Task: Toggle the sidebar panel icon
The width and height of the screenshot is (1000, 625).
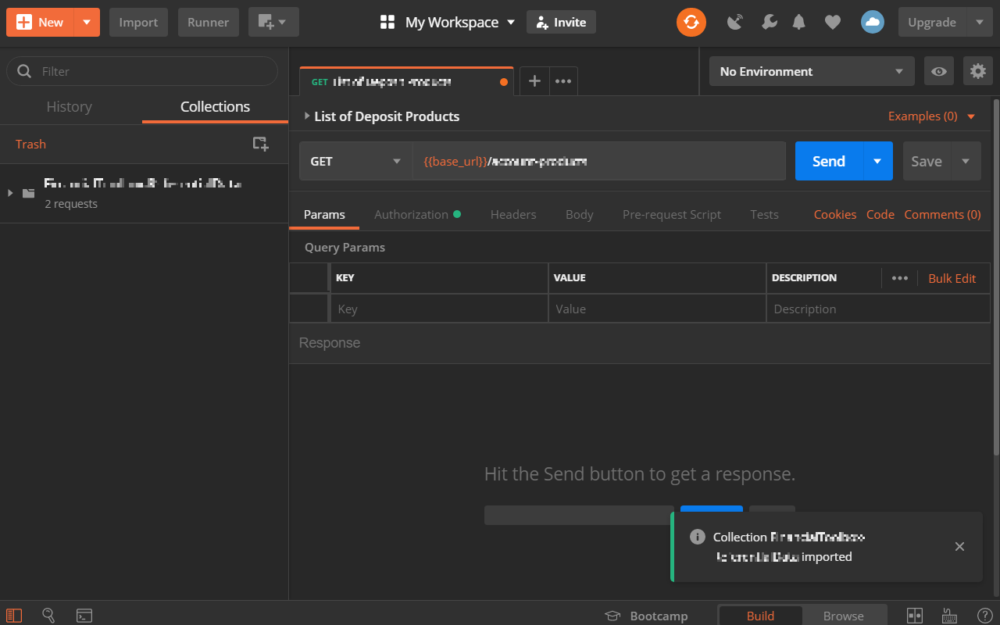Action: [14, 616]
